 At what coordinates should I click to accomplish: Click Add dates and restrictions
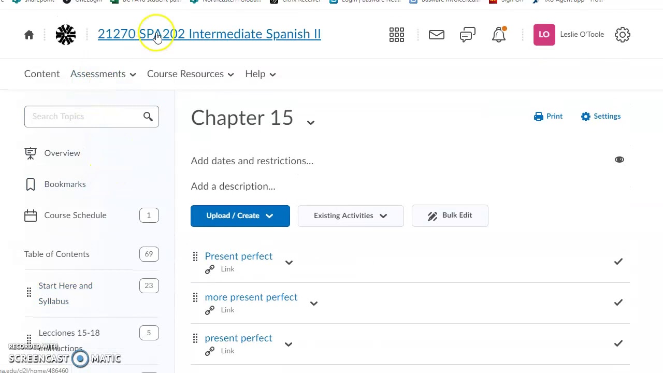pyautogui.click(x=252, y=161)
